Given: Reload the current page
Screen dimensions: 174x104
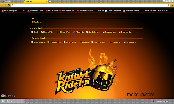Looking at the screenshot, I should pyautogui.click(x=9, y=5).
